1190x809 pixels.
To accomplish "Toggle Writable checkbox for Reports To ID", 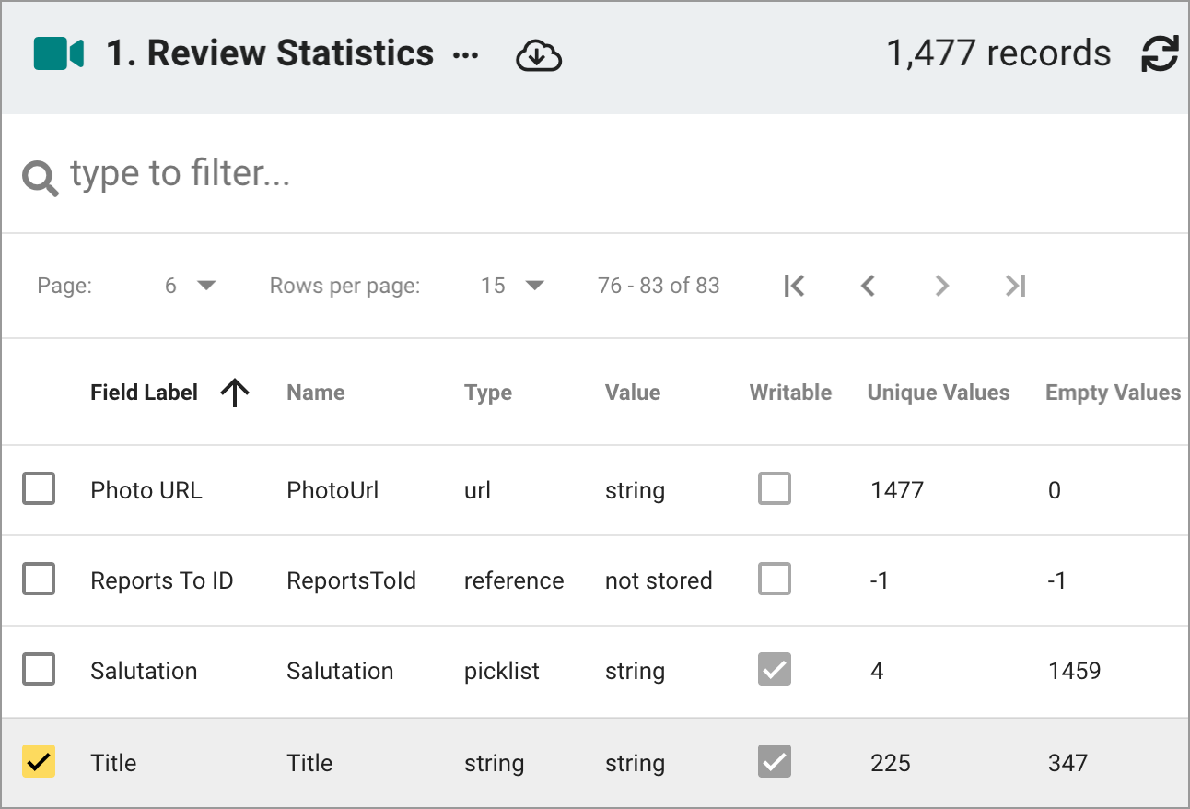I will click(775, 580).
